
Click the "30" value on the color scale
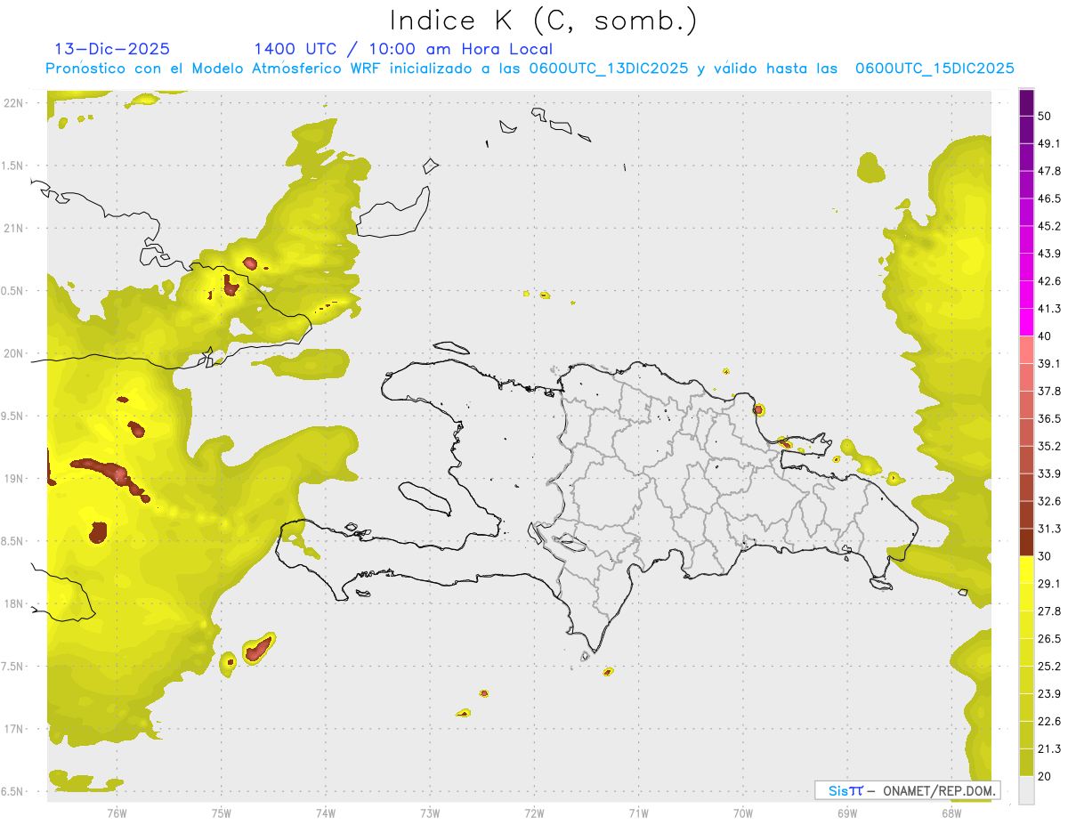(x=1044, y=556)
